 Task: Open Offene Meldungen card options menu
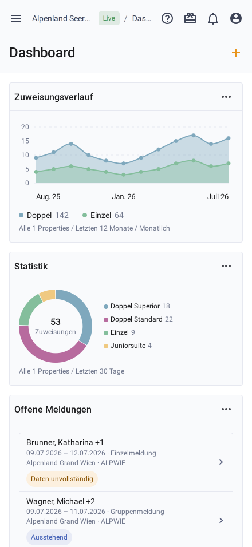pos(226,409)
